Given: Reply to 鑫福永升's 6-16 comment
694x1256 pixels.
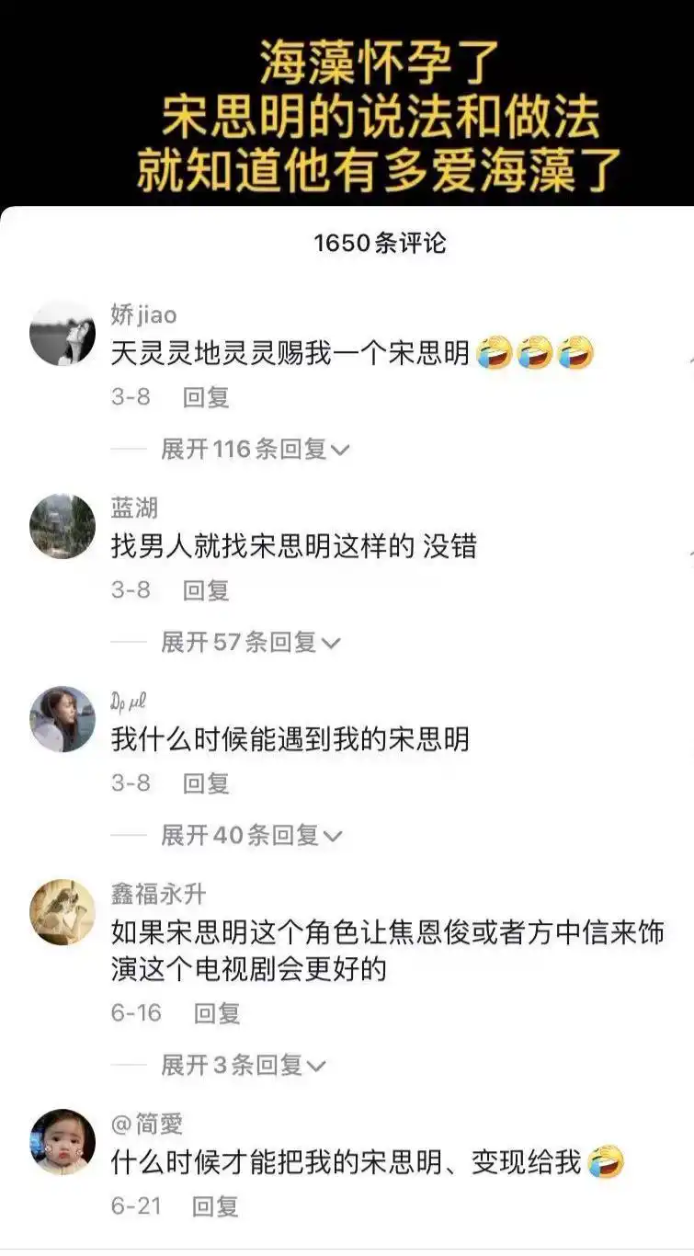Looking at the screenshot, I should point(217,1014).
